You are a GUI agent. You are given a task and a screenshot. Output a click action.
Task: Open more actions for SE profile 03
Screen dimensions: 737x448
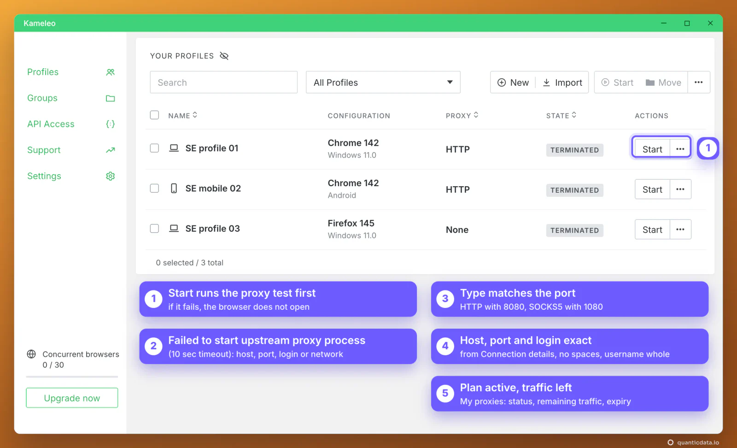(680, 230)
